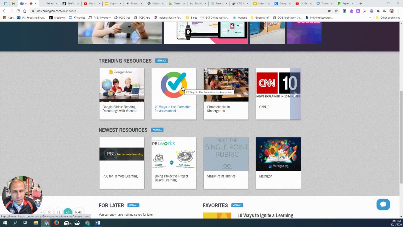Open 10 Ways to Ignite a Learning favorite
The image size is (403, 227).
pos(265,216)
